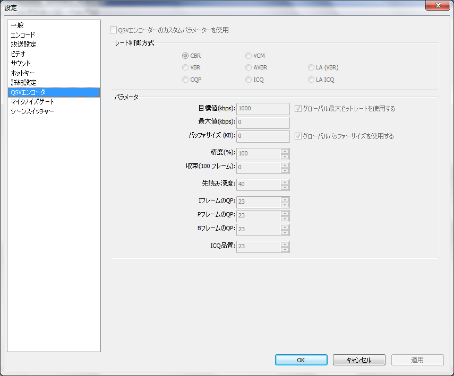The height and width of the screenshot is (376, 454).
Task: Click the 先読み深度 value field
Action: tap(259, 185)
